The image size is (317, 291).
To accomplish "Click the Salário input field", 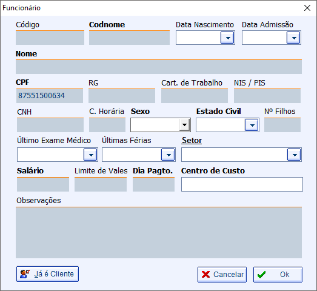I will point(43,184).
